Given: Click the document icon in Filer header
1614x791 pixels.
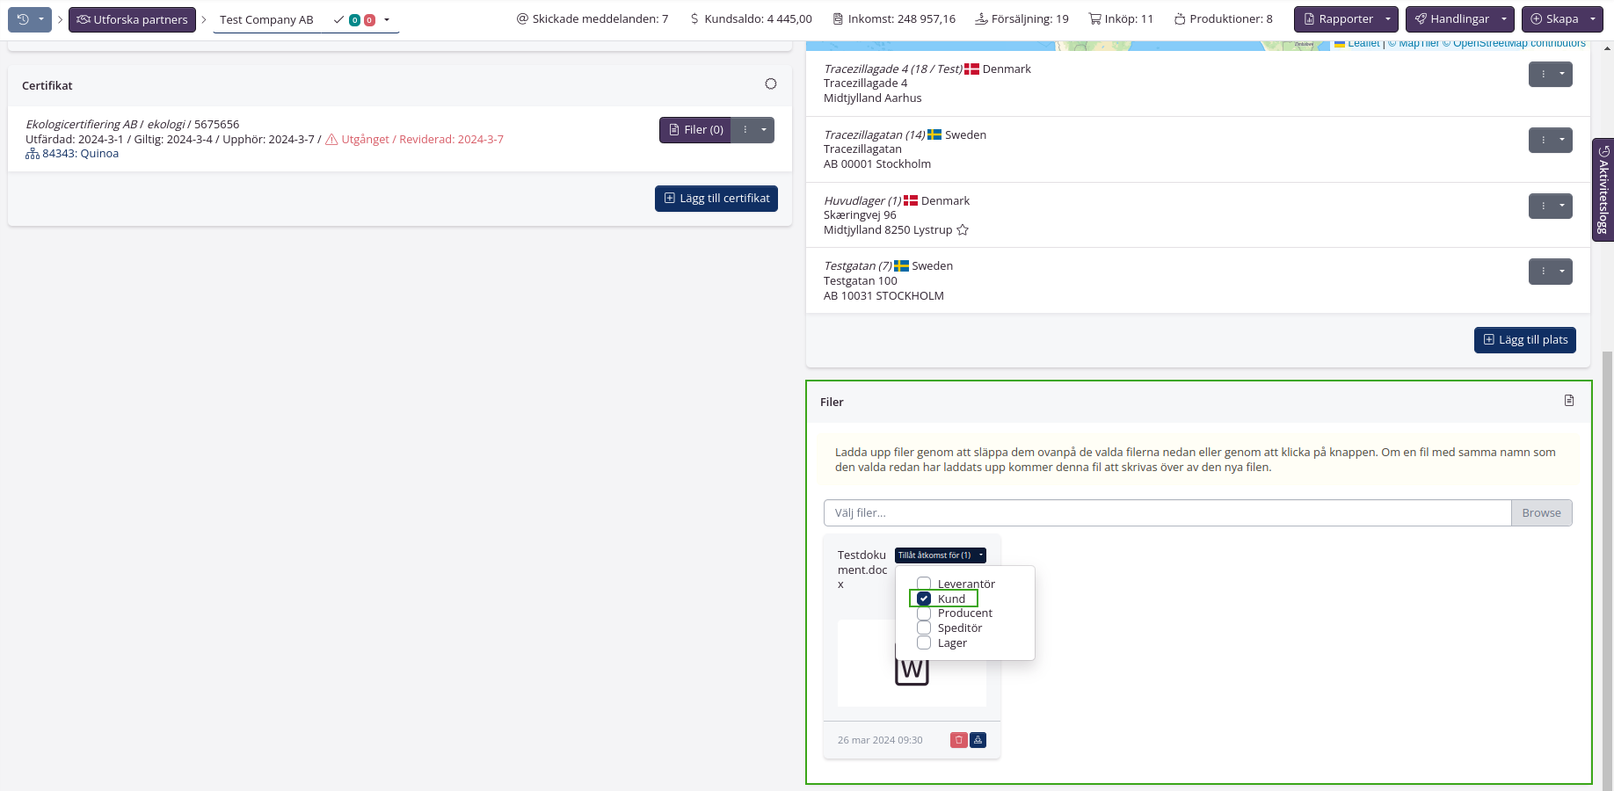Looking at the screenshot, I should pyautogui.click(x=1569, y=401).
